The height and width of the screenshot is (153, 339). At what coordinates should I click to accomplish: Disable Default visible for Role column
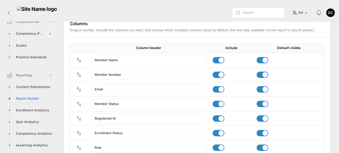[262, 148]
